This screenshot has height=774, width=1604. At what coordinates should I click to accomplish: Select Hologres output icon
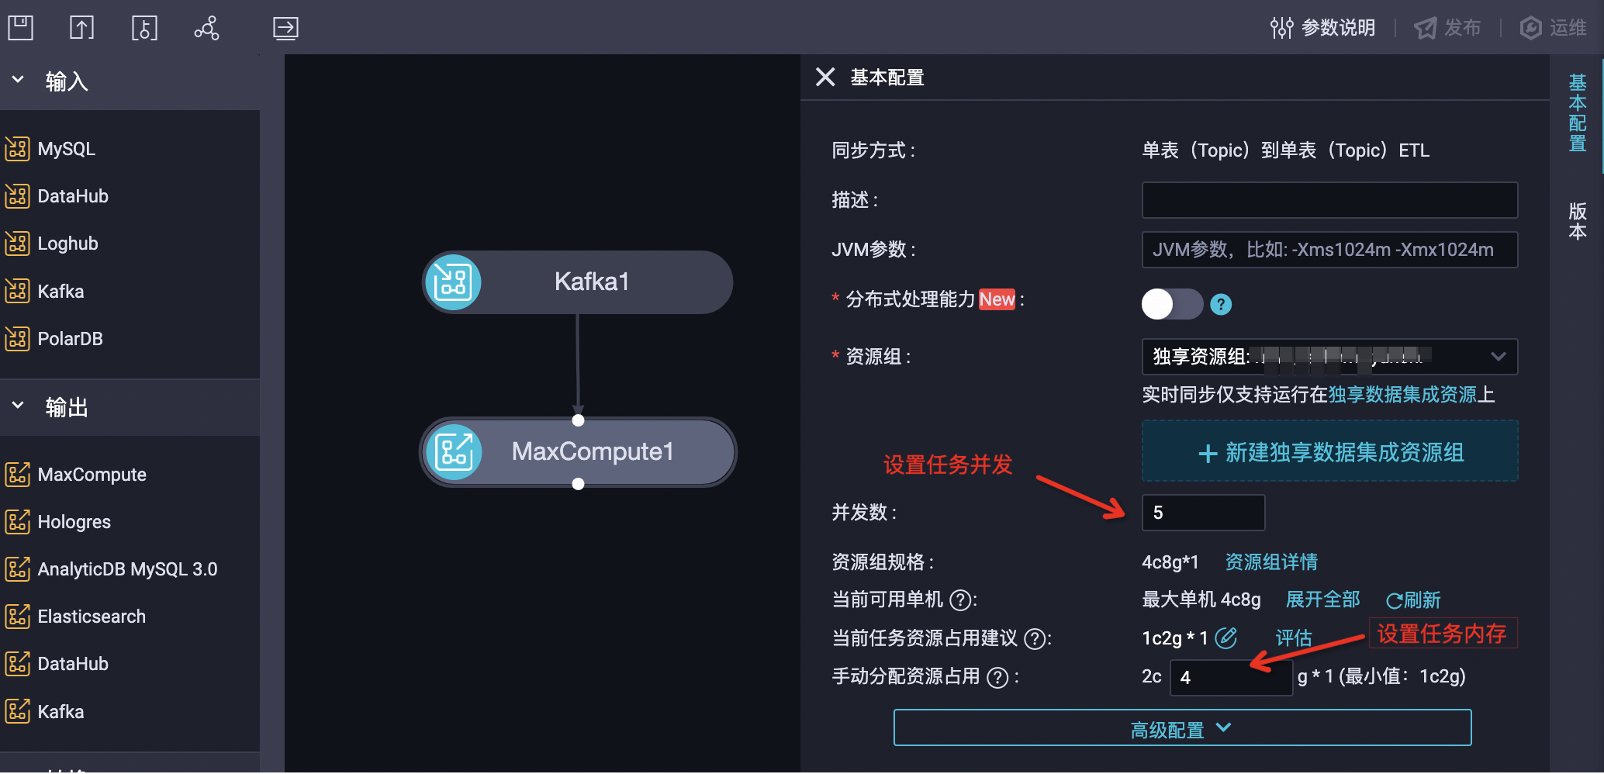pos(17,521)
